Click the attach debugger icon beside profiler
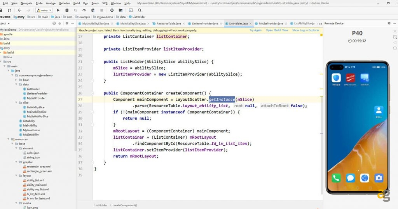 (93, 10)
